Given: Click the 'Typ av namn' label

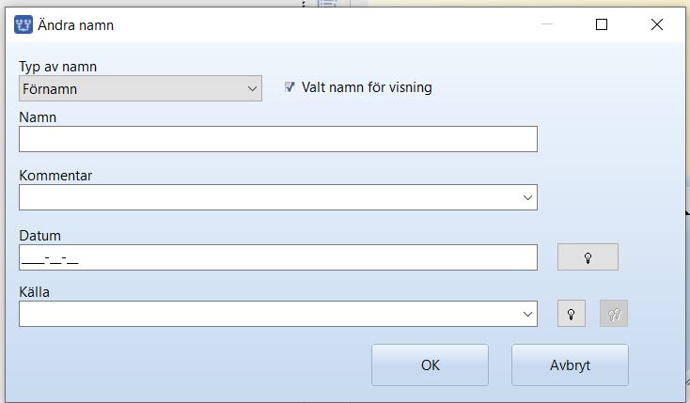Looking at the screenshot, I should coord(57,67).
